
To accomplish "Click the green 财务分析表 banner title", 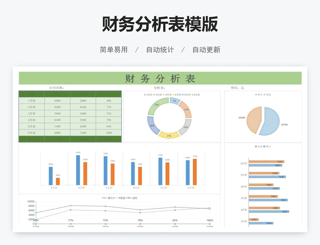I will (160, 78).
